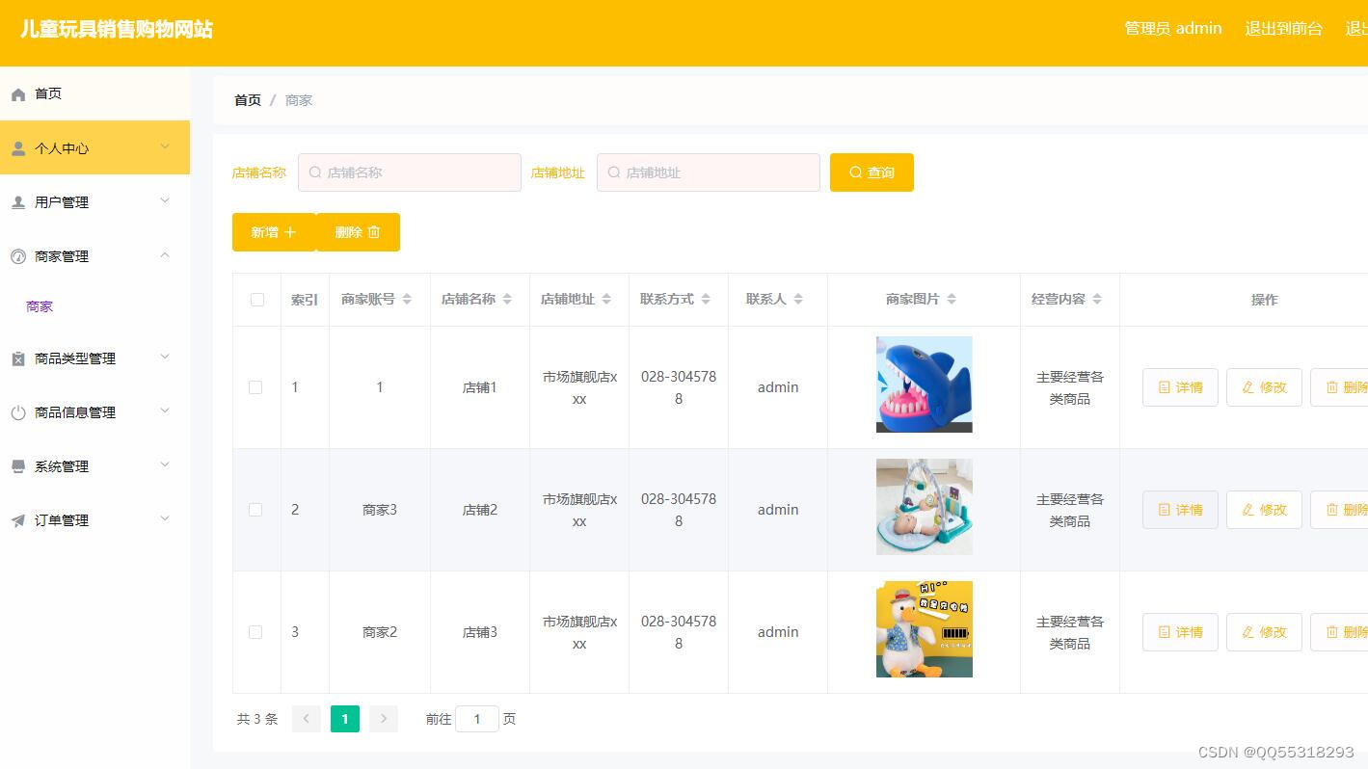Image resolution: width=1368 pixels, height=769 pixels.
Task: Click the home icon beside 首页
Action: [18, 94]
